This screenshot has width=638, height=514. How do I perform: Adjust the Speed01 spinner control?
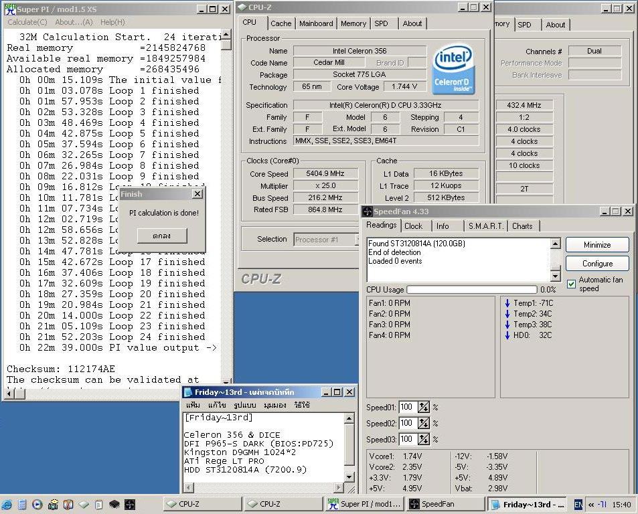click(x=424, y=407)
